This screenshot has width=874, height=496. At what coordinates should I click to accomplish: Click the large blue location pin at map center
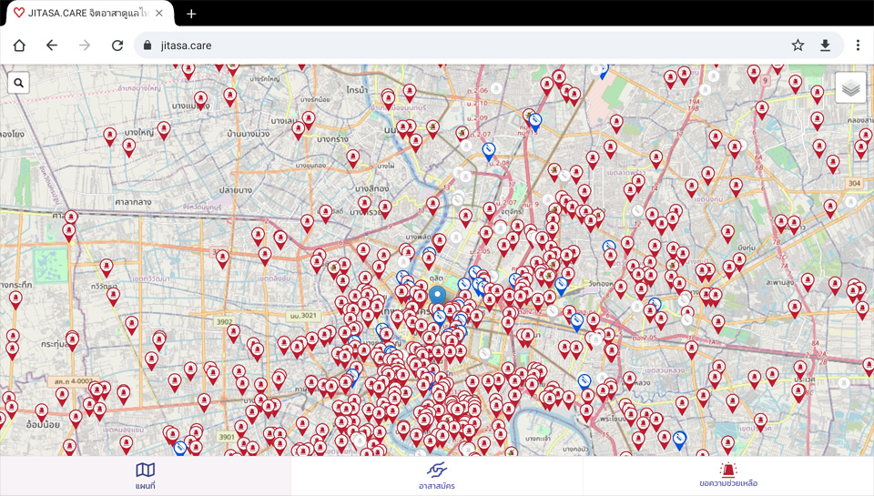pos(437,296)
